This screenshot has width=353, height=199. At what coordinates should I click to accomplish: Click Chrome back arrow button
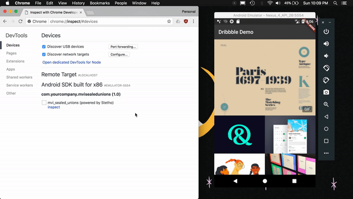point(5,22)
